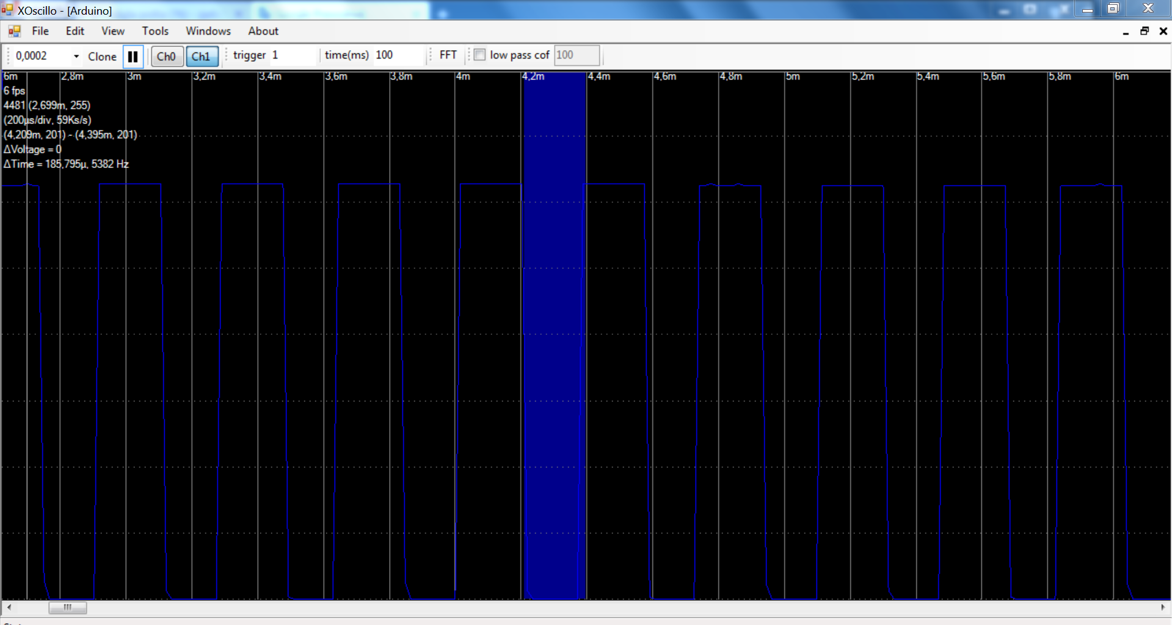Screen dimensions: 1172x625
Task: Click the time(ms) value field
Action: point(398,55)
